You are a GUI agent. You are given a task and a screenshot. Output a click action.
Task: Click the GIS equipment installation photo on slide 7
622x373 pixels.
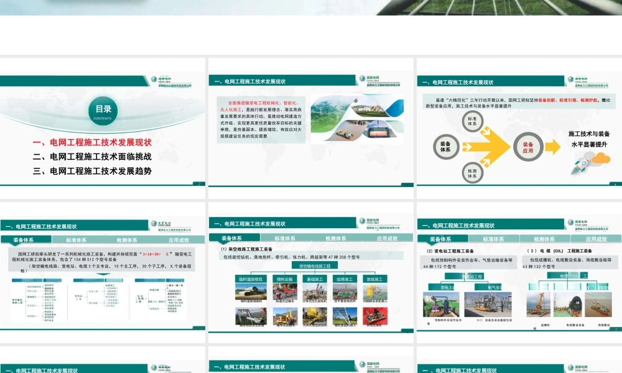pos(488,304)
